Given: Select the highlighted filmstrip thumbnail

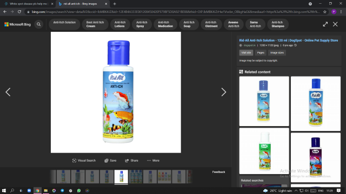Looking at the screenshot, I should tap(121, 176).
